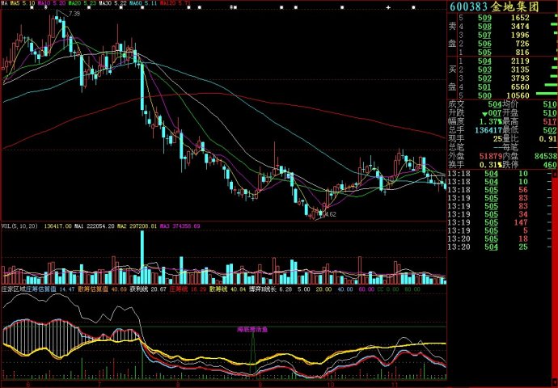Click buy level 4 price 501
The width and height of the screenshot is (558, 388).
point(484,87)
